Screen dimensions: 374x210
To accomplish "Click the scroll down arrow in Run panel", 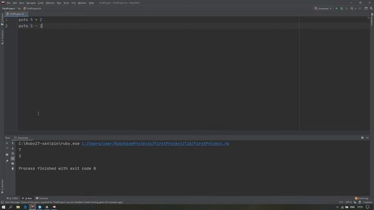I will (13, 148).
